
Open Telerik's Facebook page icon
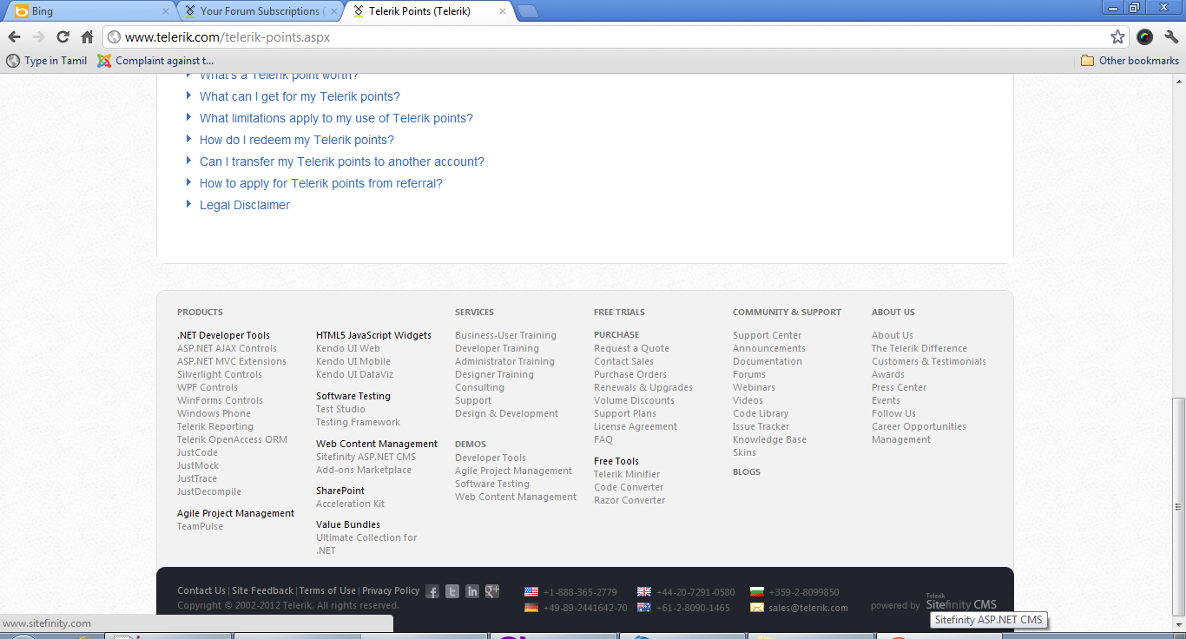432,591
